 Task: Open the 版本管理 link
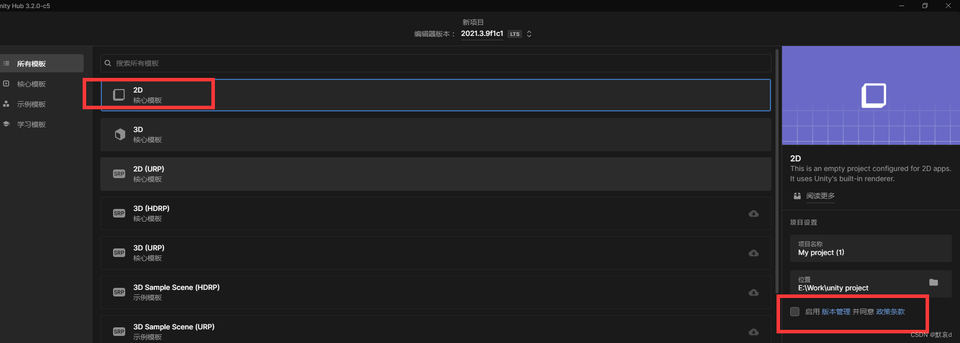[836, 312]
